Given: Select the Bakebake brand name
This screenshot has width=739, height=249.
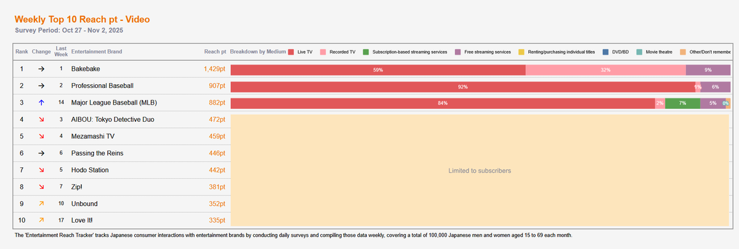Looking at the screenshot, I should coord(86,69).
